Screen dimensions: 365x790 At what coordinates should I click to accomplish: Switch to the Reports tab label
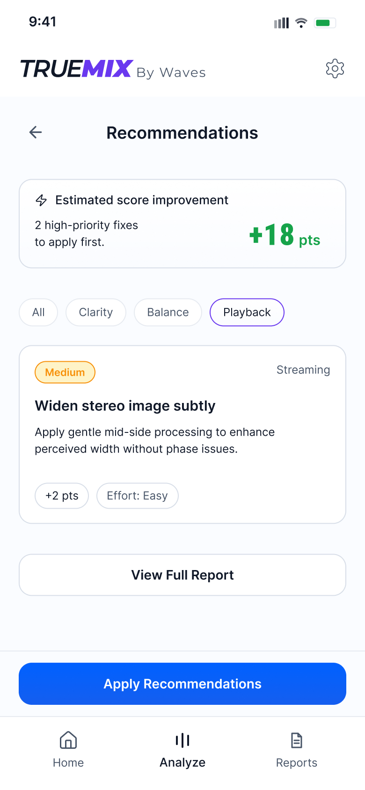[x=297, y=762]
